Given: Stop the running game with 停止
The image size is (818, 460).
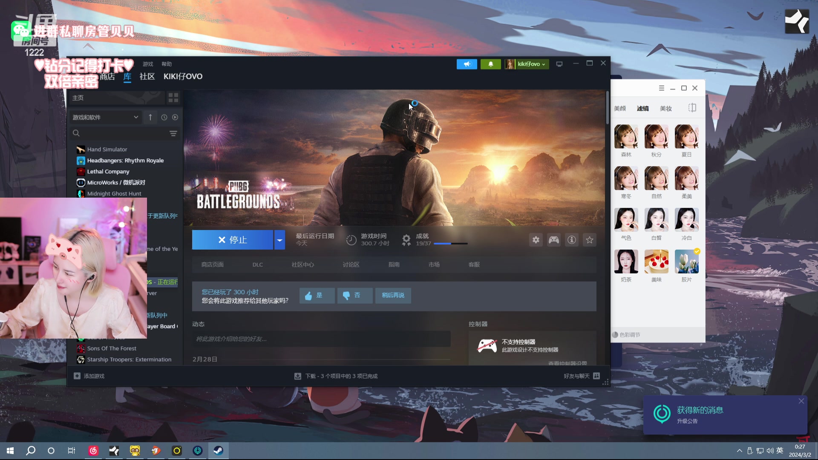Looking at the screenshot, I should (x=233, y=240).
